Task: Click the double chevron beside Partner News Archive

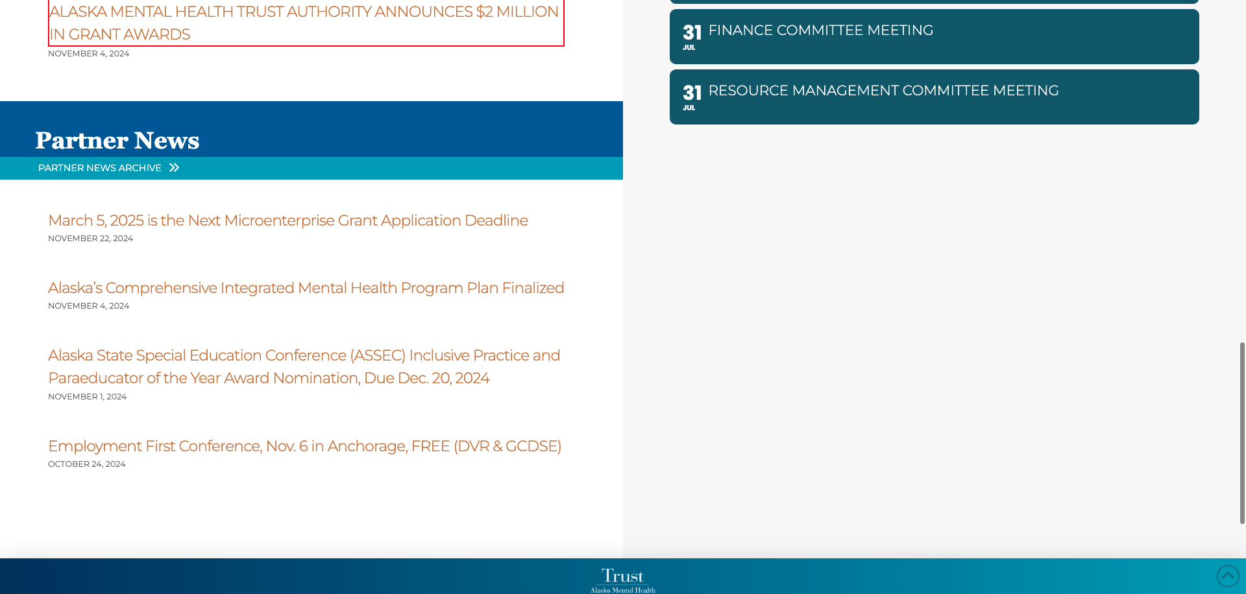Action: pos(174,168)
